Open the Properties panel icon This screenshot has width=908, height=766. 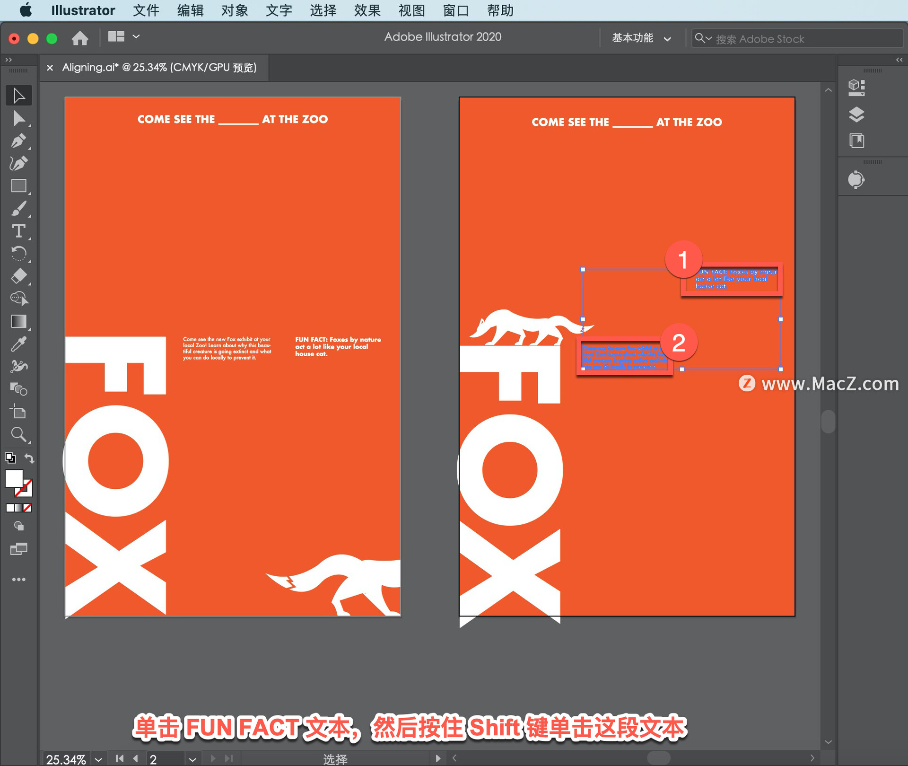[856, 88]
